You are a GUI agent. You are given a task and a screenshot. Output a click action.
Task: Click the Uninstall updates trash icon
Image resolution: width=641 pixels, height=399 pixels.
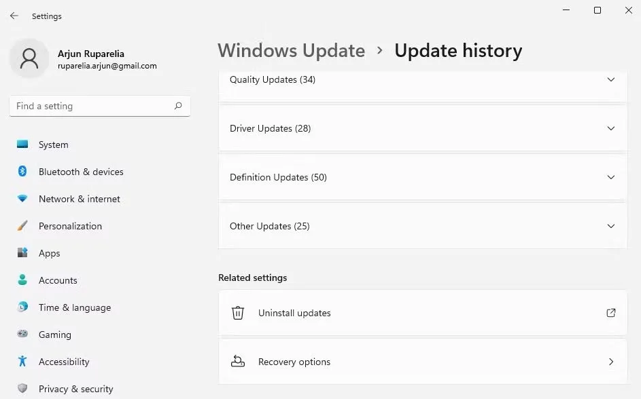click(238, 313)
